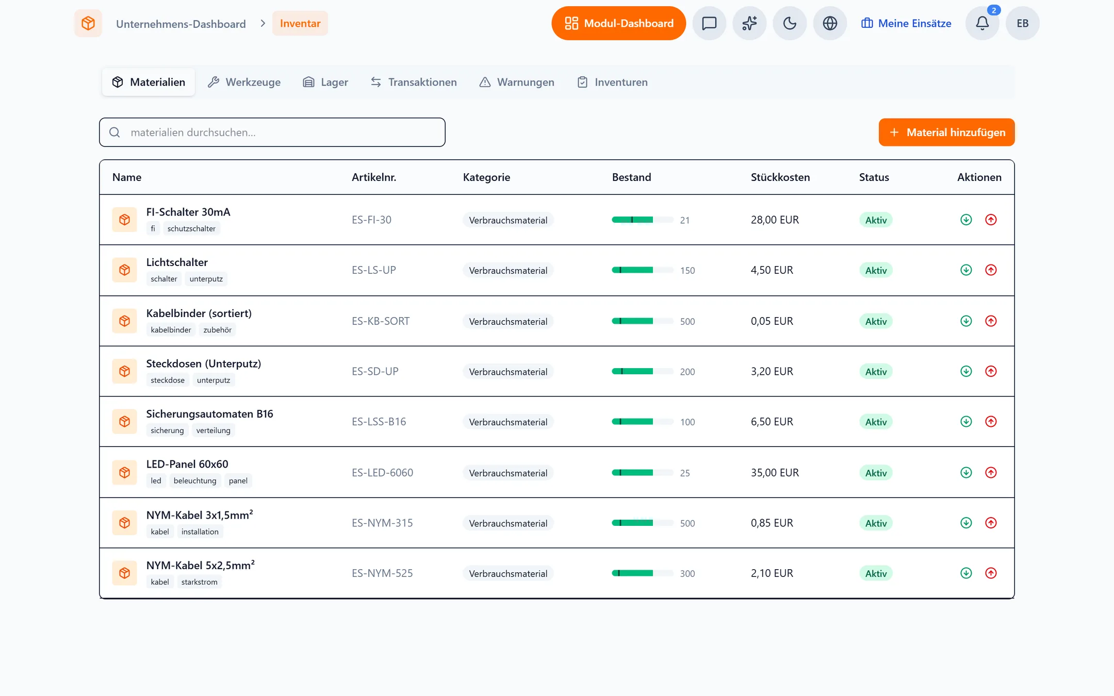Toggle dark mode with moon icon
Image resolution: width=1114 pixels, height=696 pixels.
point(790,23)
